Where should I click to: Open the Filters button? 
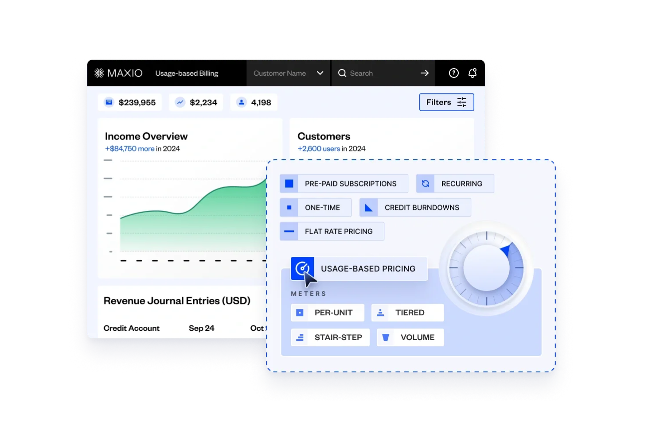[447, 102]
